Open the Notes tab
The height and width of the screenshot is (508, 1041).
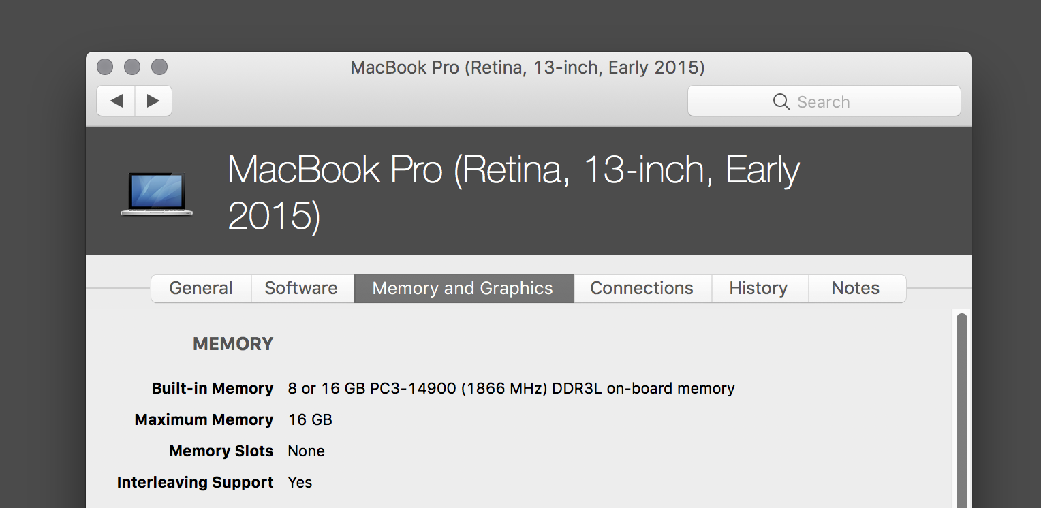pos(856,288)
